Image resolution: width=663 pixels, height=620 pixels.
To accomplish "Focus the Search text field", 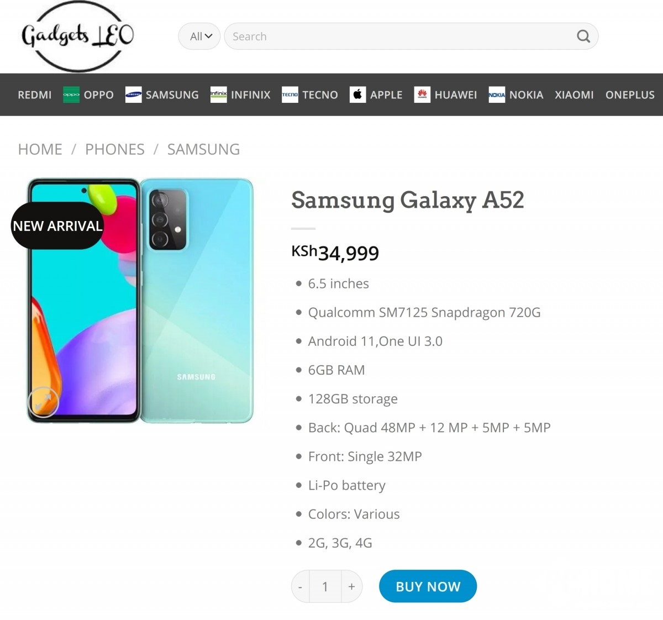I will pos(398,36).
